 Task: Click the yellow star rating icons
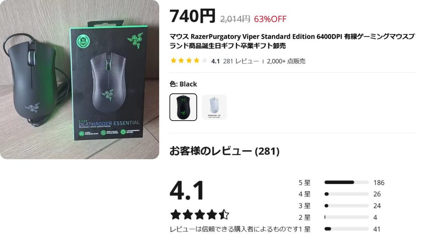pyautogui.click(x=189, y=60)
